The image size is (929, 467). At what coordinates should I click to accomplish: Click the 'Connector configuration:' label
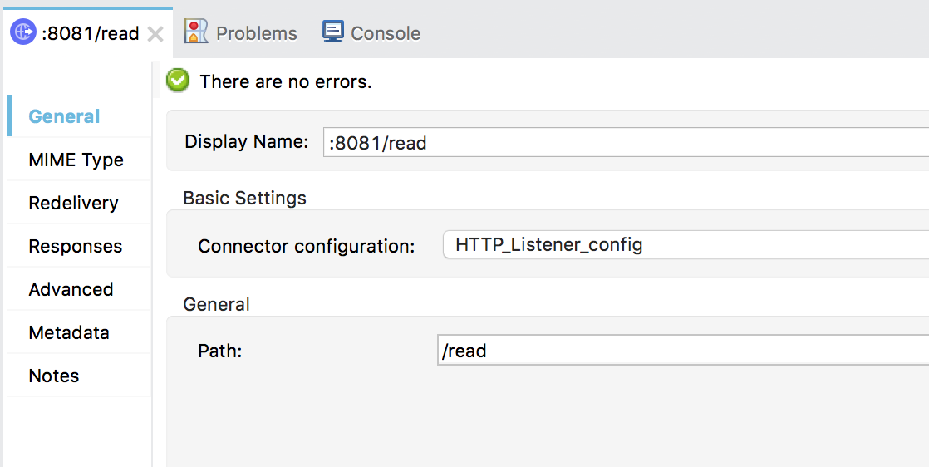[306, 246]
